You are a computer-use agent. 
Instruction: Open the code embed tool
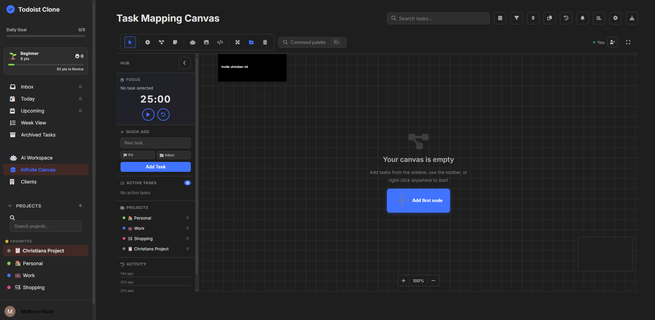point(220,42)
